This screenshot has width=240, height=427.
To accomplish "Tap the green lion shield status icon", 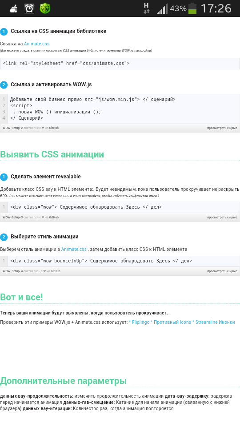I will pos(45,9).
